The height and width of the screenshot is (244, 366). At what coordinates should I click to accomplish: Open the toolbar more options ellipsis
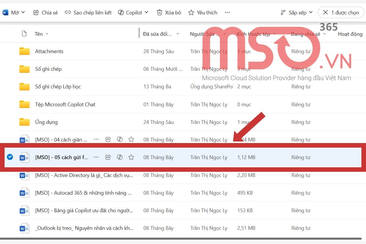(227, 13)
